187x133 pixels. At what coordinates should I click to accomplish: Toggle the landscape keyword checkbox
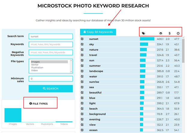tap(82, 71)
